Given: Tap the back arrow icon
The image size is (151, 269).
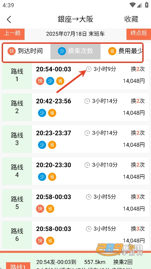Looking at the screenshot, I should [x=9, y=20].
